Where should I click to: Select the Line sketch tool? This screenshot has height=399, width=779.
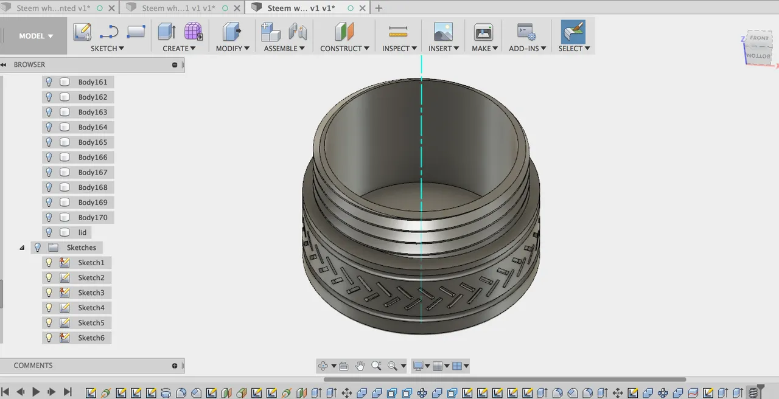click(109, 32)
